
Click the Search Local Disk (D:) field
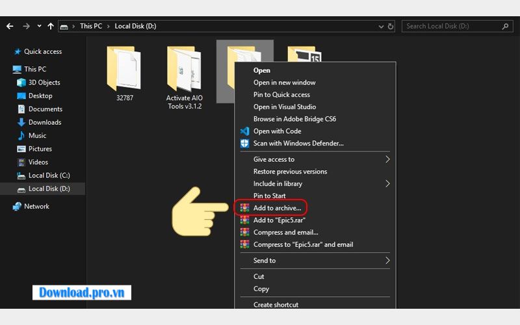coord(458,26)
